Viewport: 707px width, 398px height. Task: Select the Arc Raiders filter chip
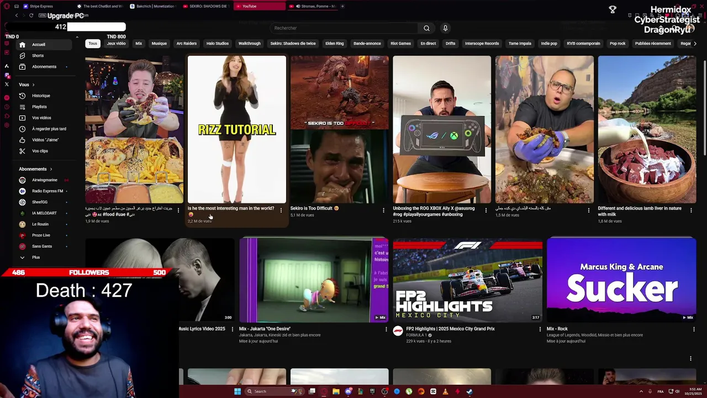point(186,44)
